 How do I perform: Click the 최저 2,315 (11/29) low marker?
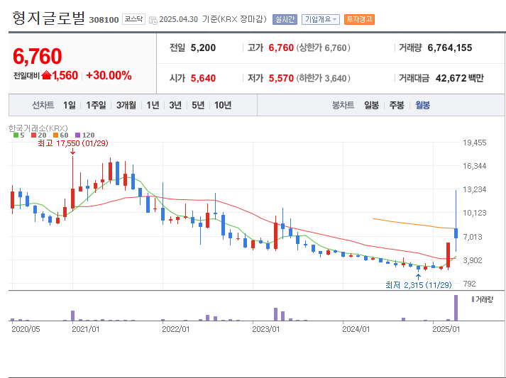point(418,285)
